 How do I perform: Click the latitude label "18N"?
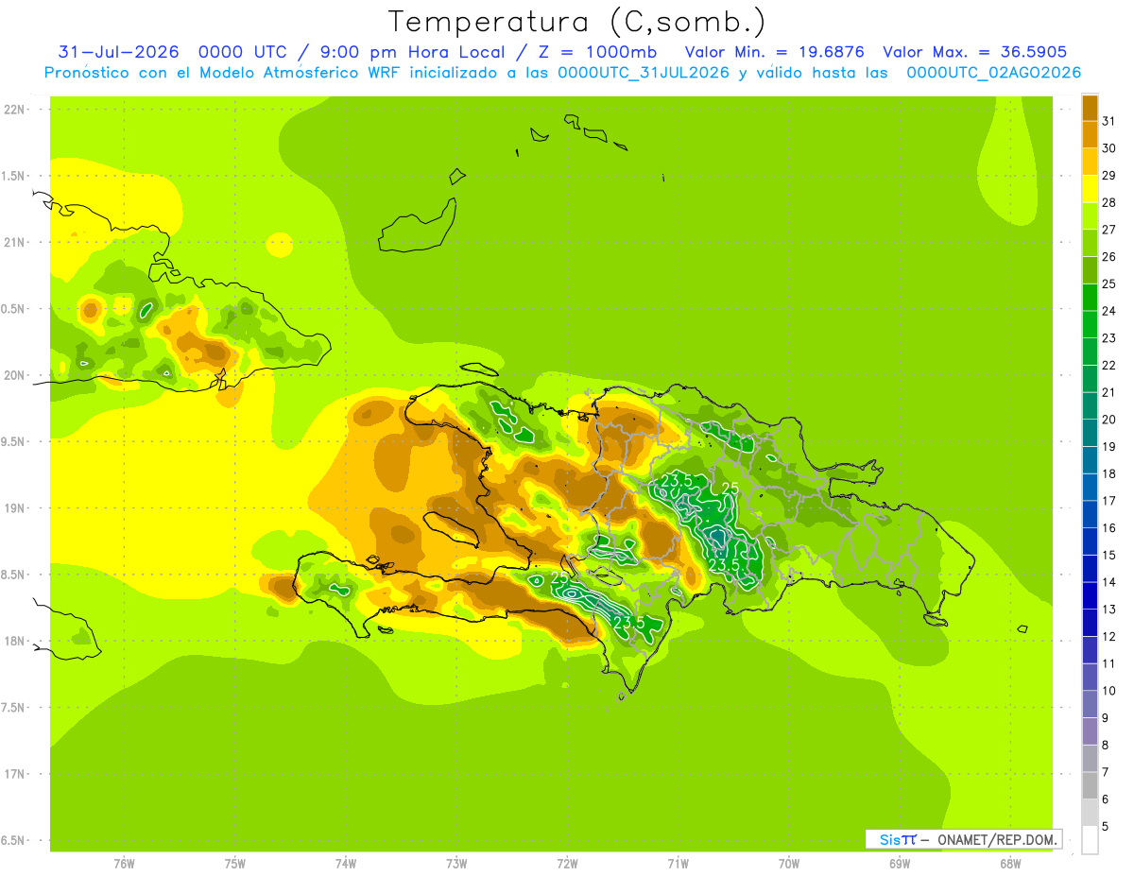coord(13,642)
